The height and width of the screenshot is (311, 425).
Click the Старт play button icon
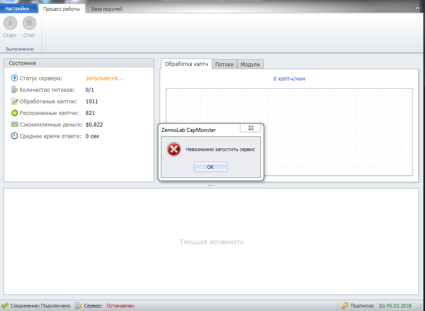point(10,23)
